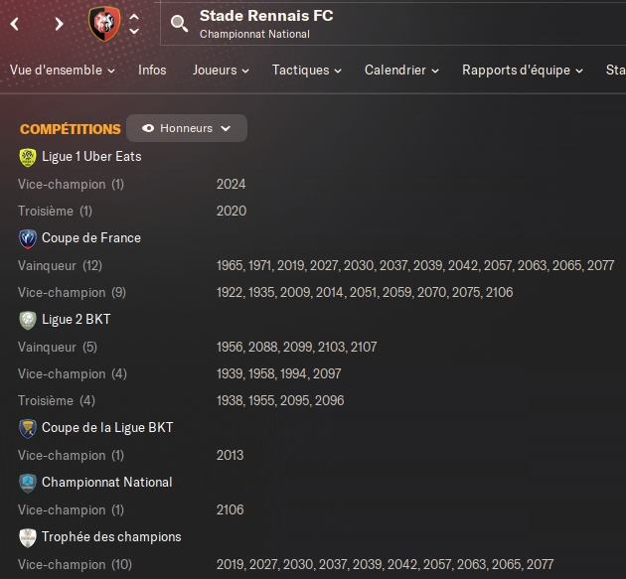Expand the Joueurs menu
This screenshot has height=579, width=626.
[221, 71]
